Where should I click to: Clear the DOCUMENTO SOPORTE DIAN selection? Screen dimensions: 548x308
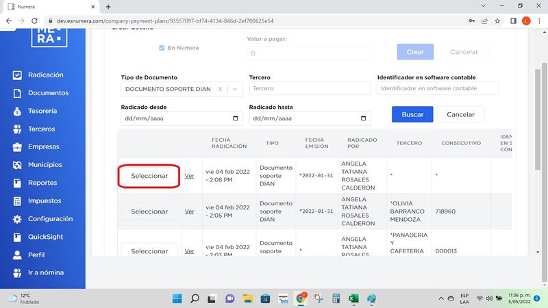click(220, 89)
